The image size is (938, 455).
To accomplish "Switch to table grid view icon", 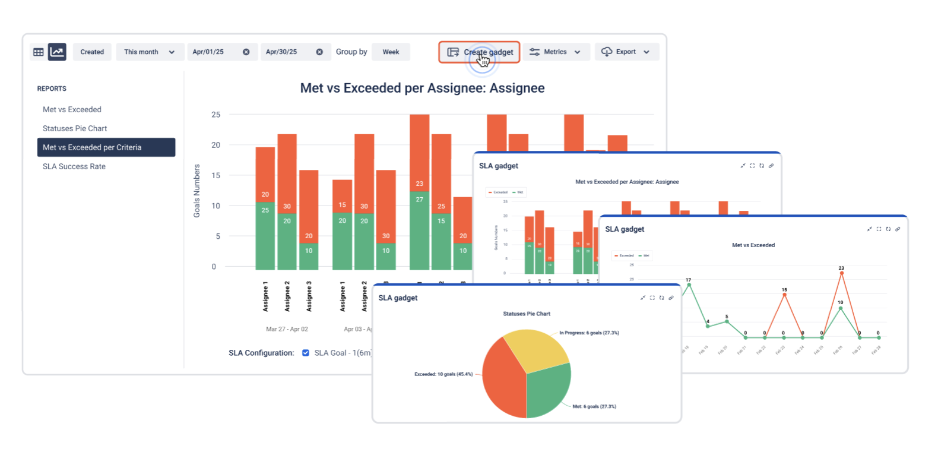I will click(x=38, y=52).
